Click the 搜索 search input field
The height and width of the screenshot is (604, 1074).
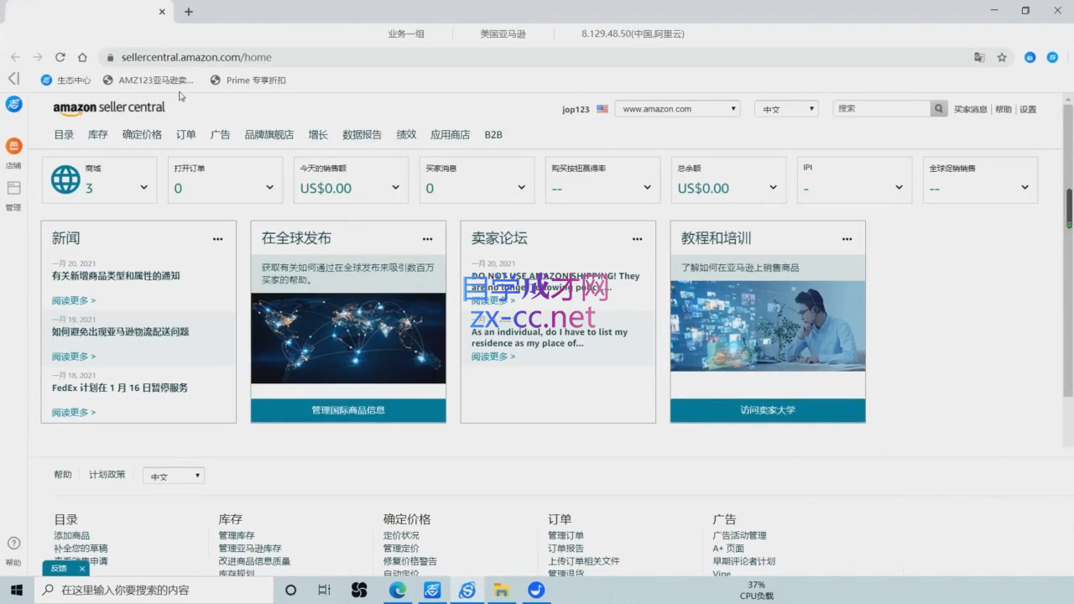coord(882,108)
